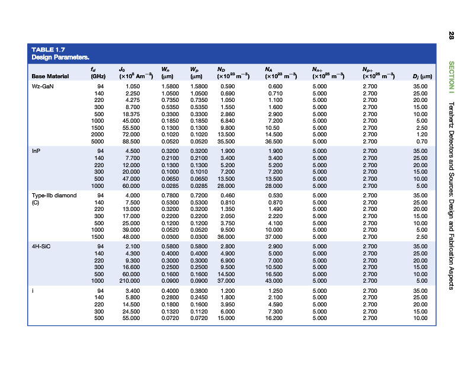Image resolution: width=474 pixels, height=384 pixels.
Task: Click the page number 28
Action: [451, 36]
